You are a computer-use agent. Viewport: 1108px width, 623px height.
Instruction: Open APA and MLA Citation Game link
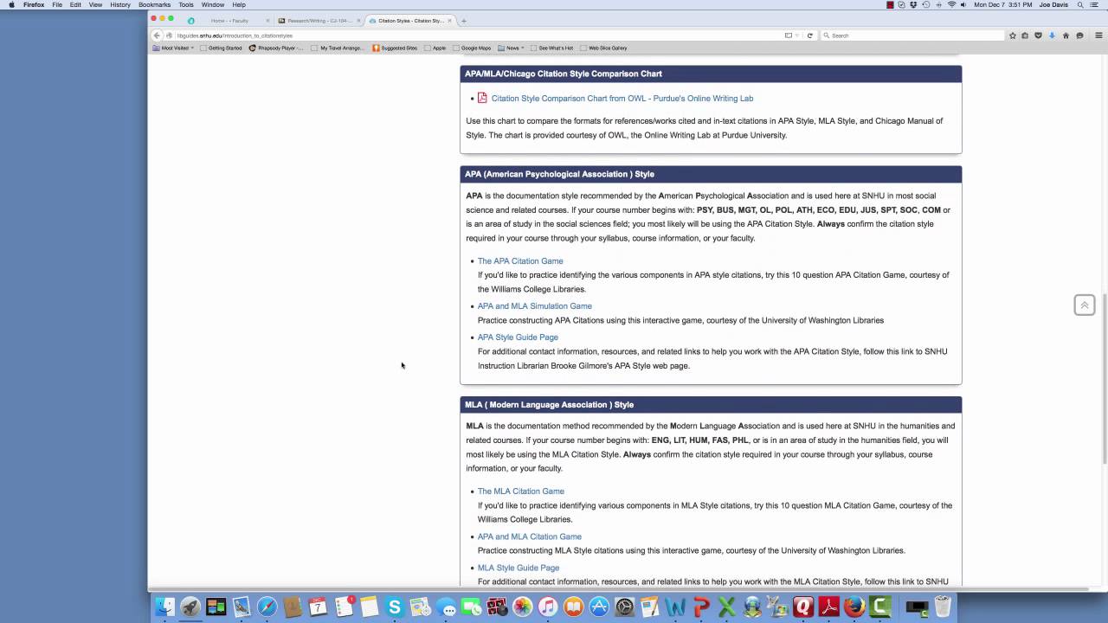coord(530,536)
